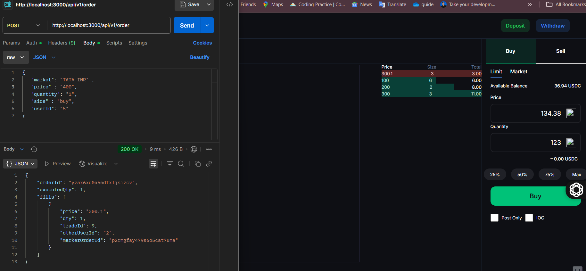Click the Price input showing 134.38
The image size is (586, 271).
coord(535,113)
